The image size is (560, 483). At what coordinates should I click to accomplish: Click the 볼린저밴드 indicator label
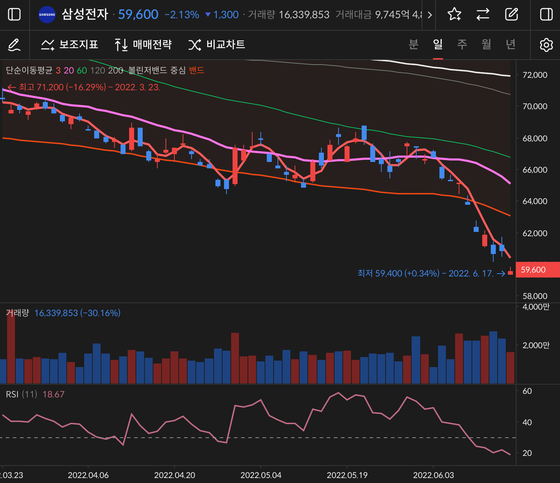pos(148,70)
